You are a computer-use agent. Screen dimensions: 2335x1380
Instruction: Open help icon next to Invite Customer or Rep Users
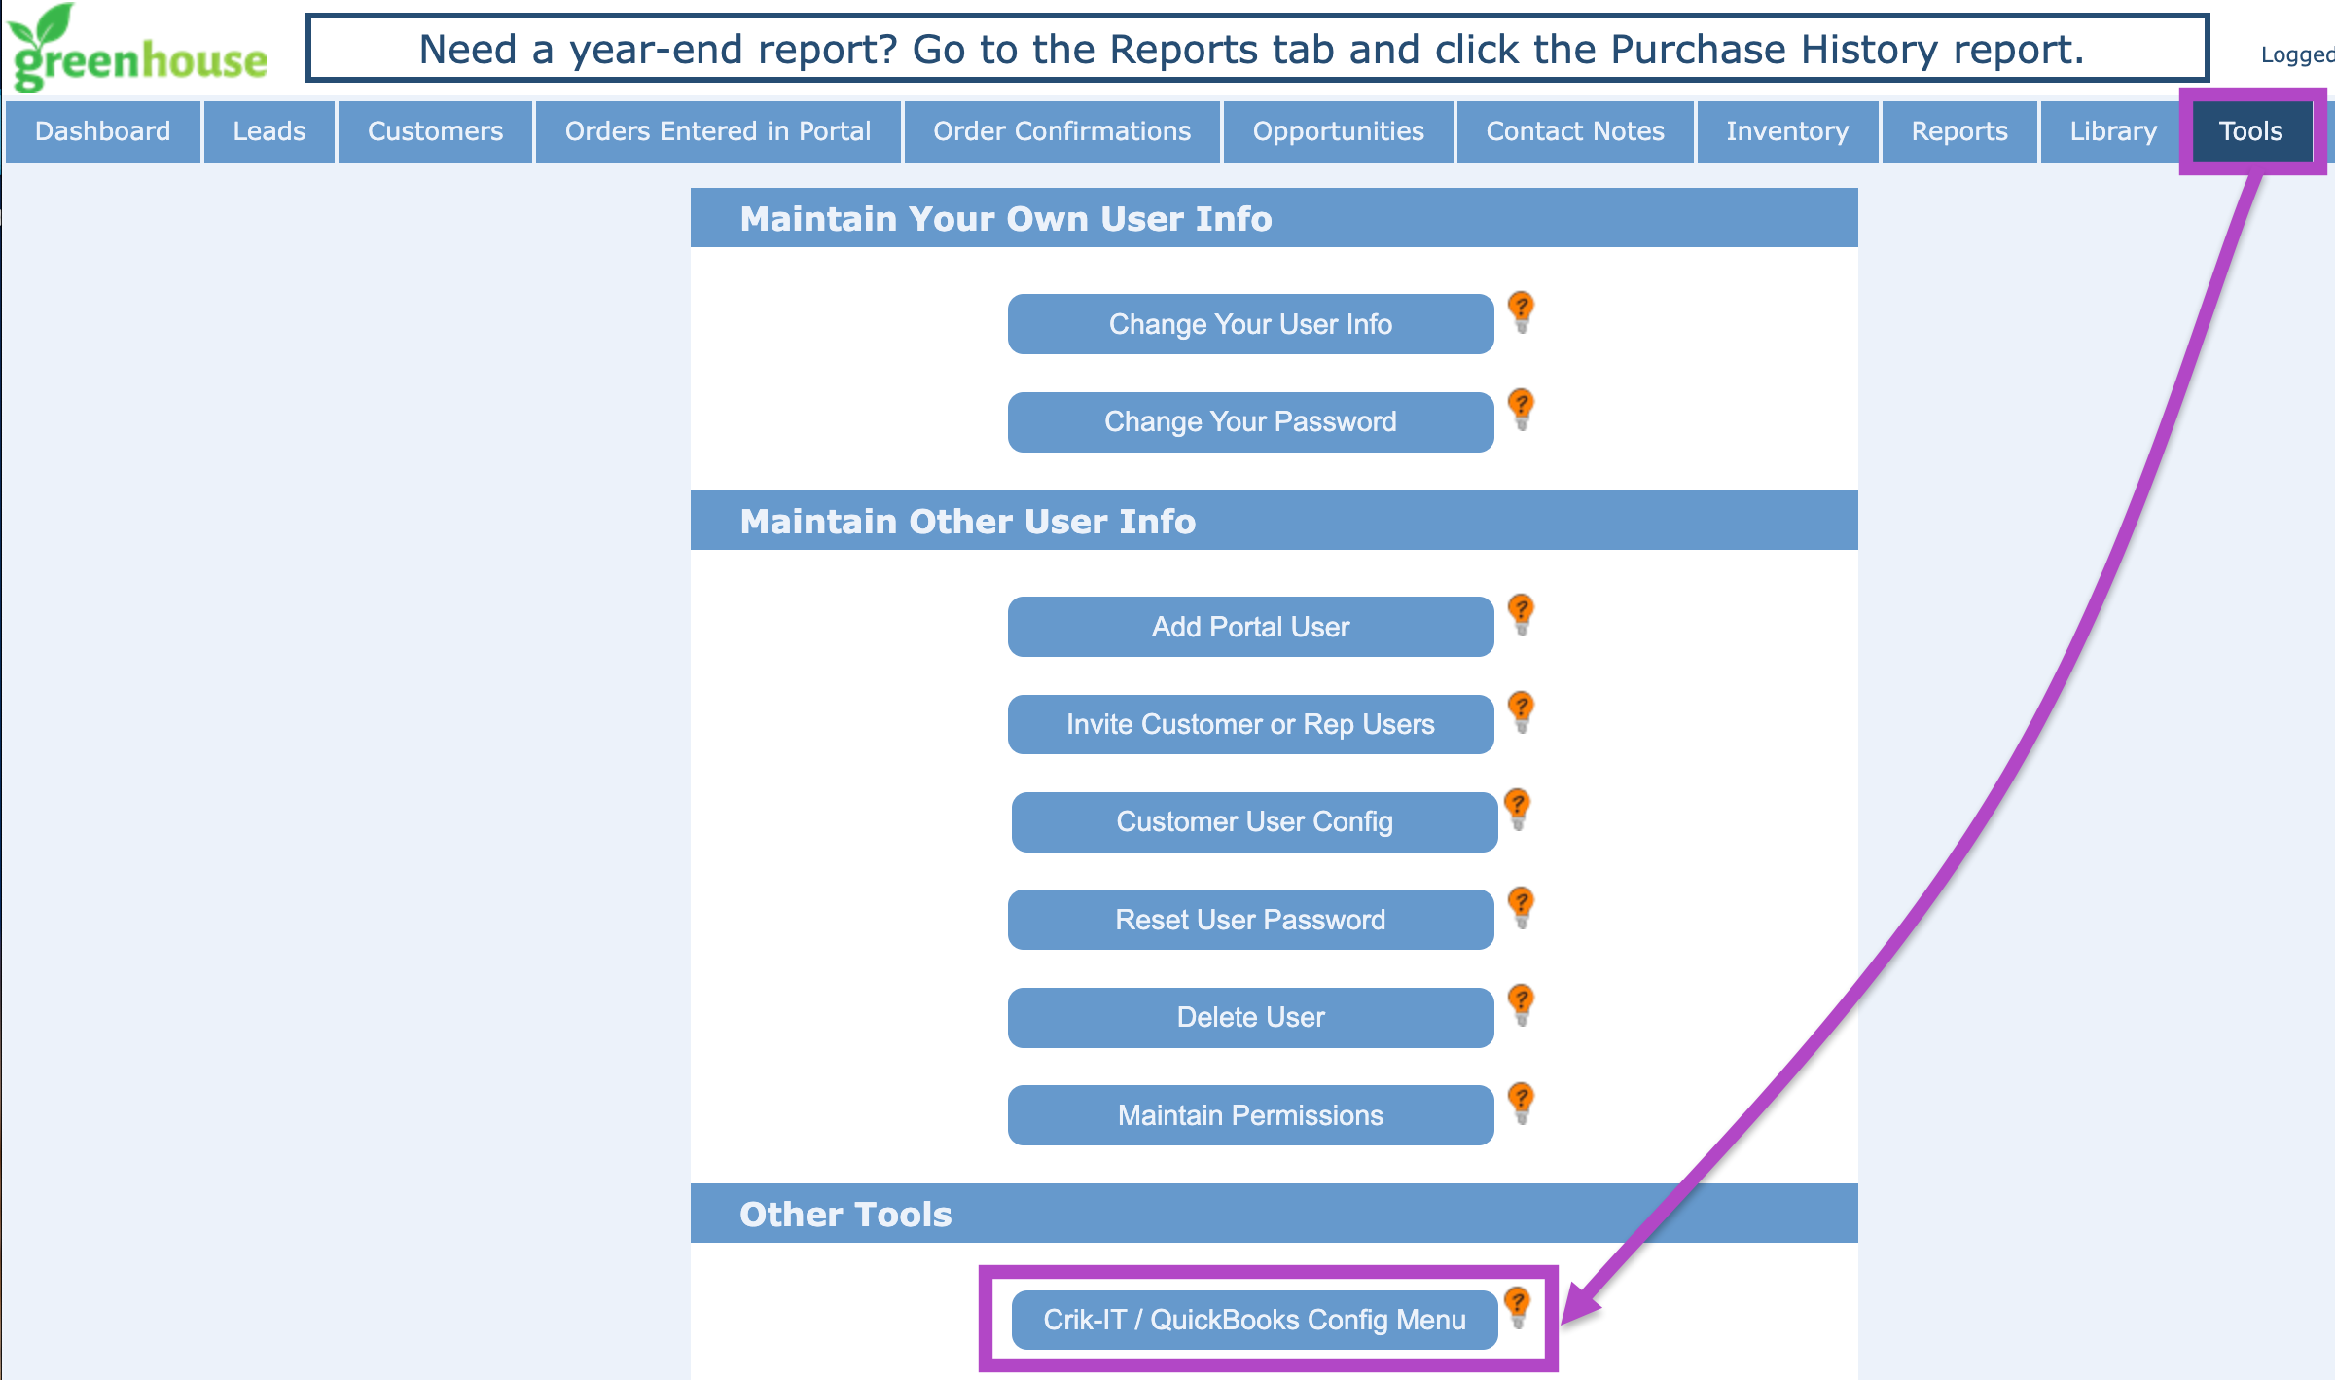pos(1521,712)
